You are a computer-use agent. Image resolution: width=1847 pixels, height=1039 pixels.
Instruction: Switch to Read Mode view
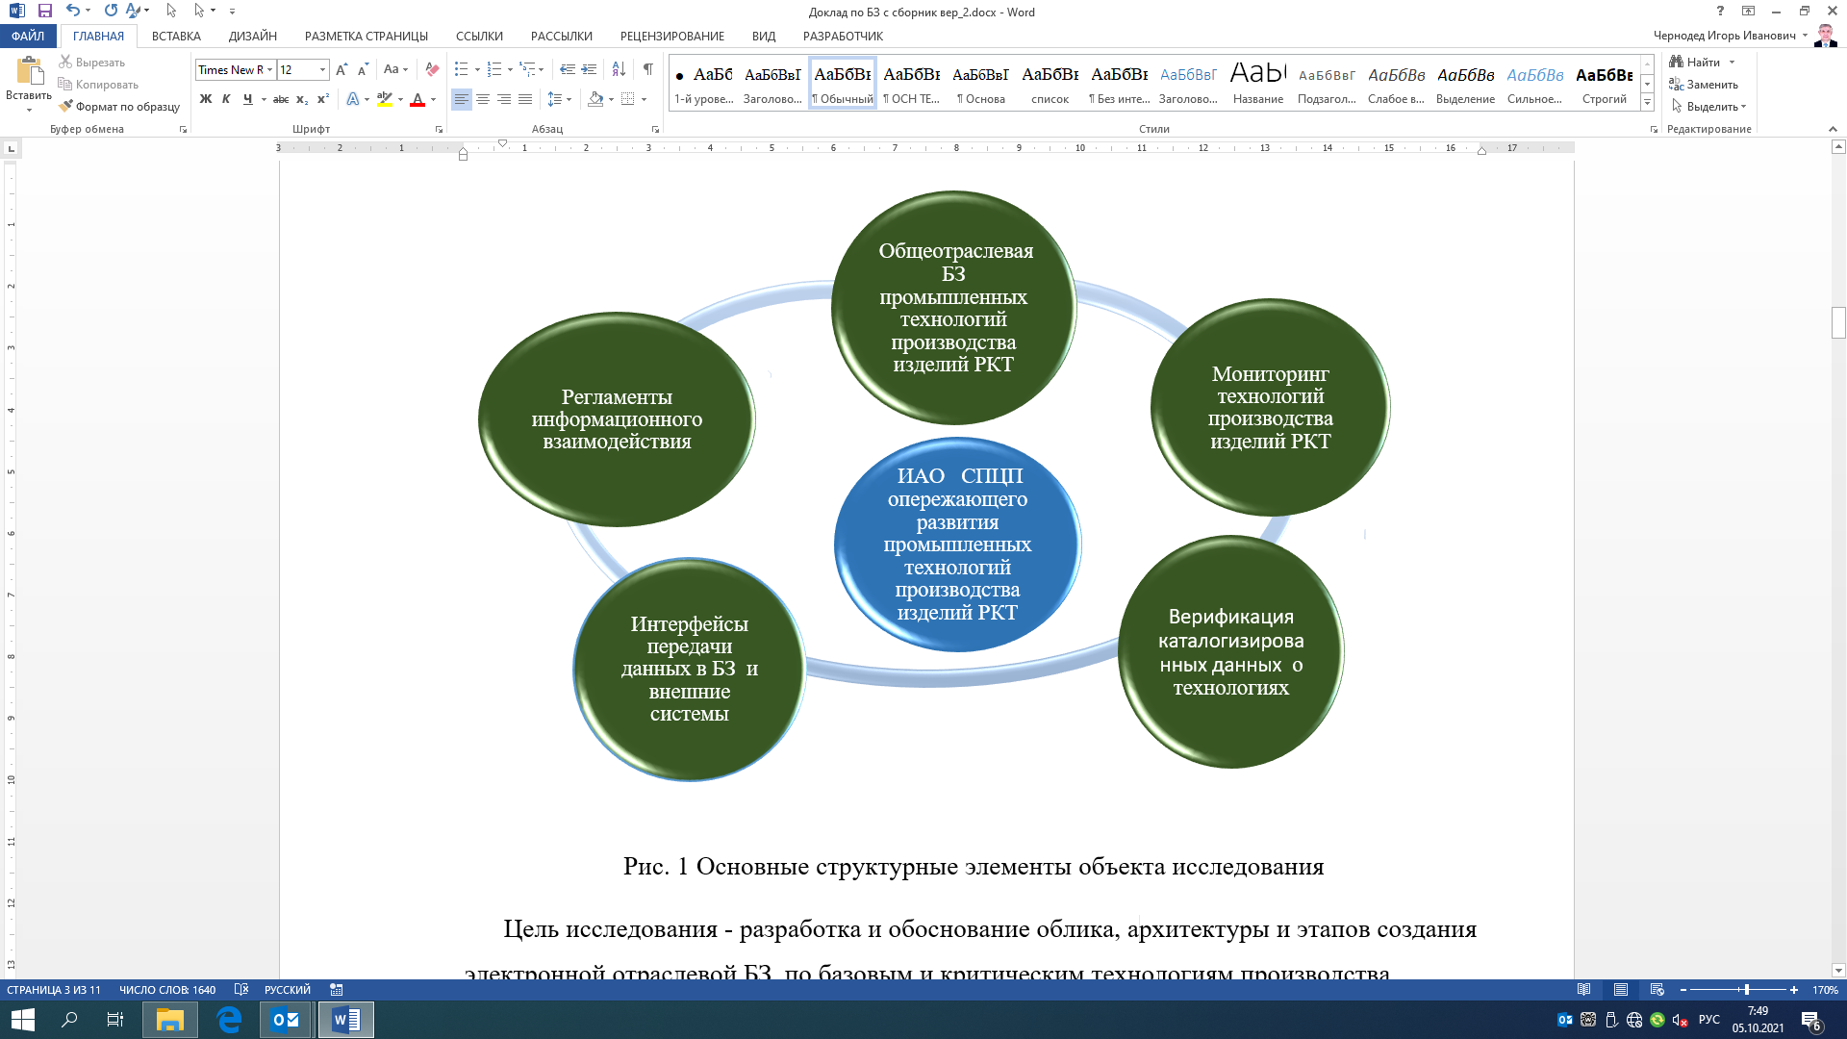click(x=1584, y=990)
